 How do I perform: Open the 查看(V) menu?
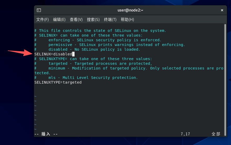[76, 20]
